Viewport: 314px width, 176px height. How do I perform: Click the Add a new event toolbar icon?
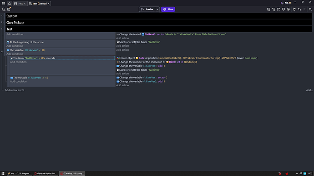click(268, 10)
